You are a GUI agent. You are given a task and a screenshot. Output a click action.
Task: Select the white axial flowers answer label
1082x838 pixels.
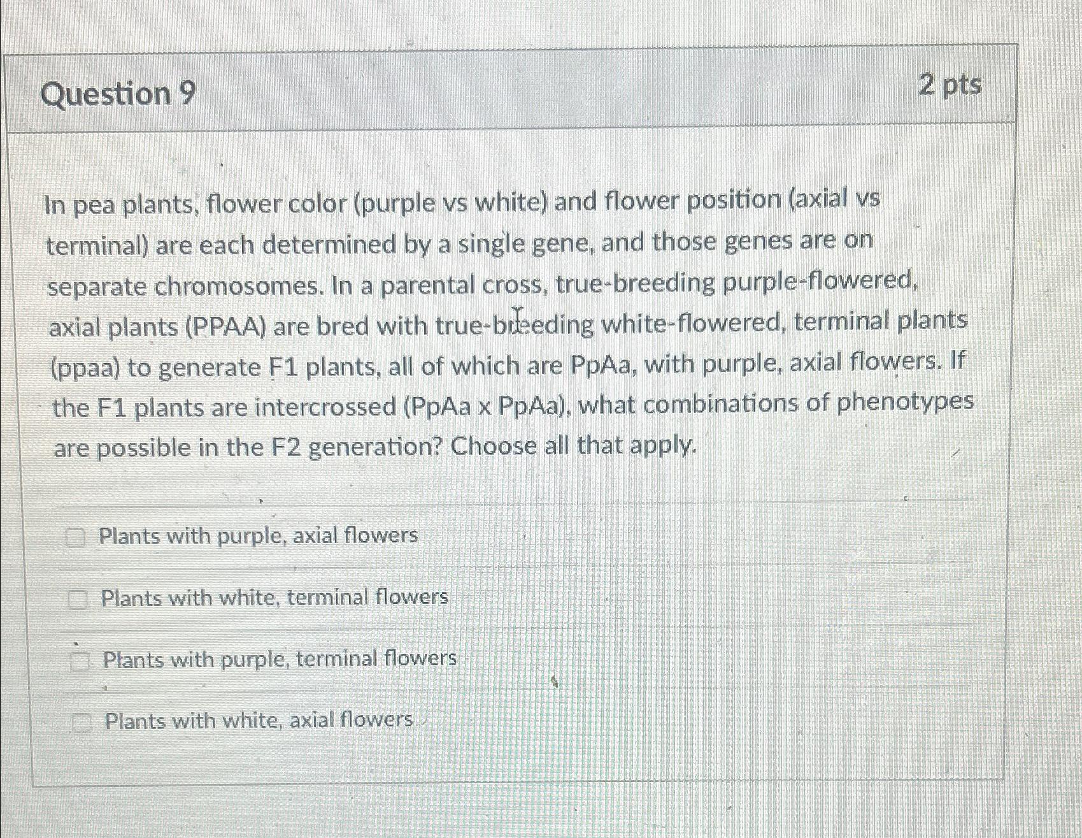[x=257, y=721]
